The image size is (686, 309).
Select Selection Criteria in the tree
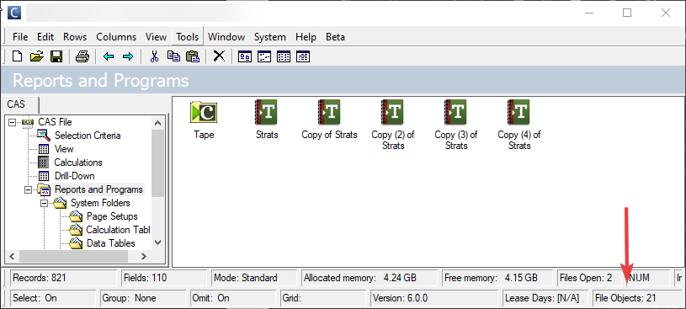coord(88,136)
